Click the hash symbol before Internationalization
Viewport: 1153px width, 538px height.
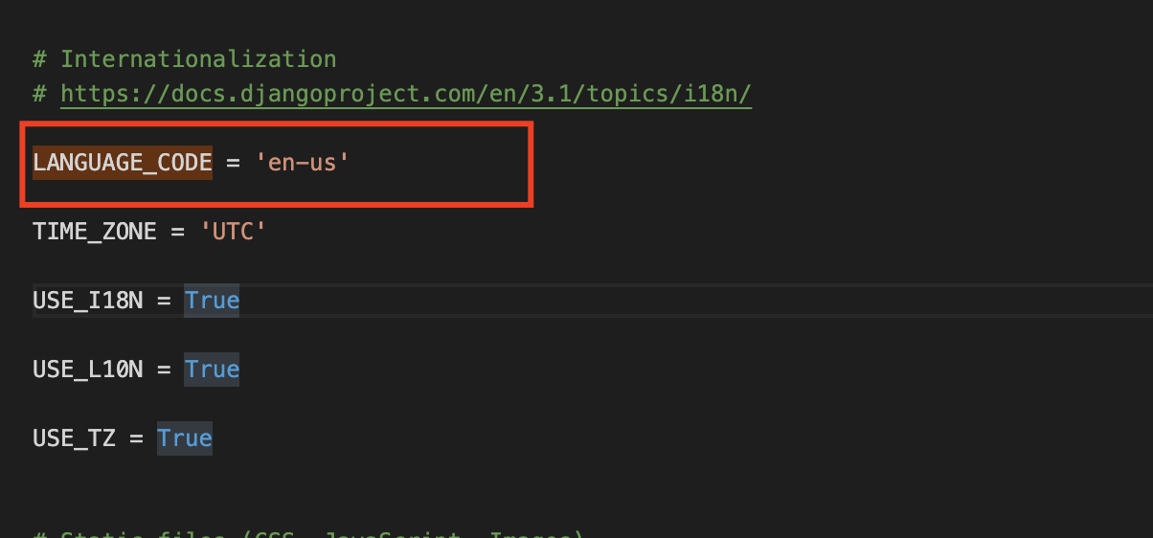pos(39,59)
